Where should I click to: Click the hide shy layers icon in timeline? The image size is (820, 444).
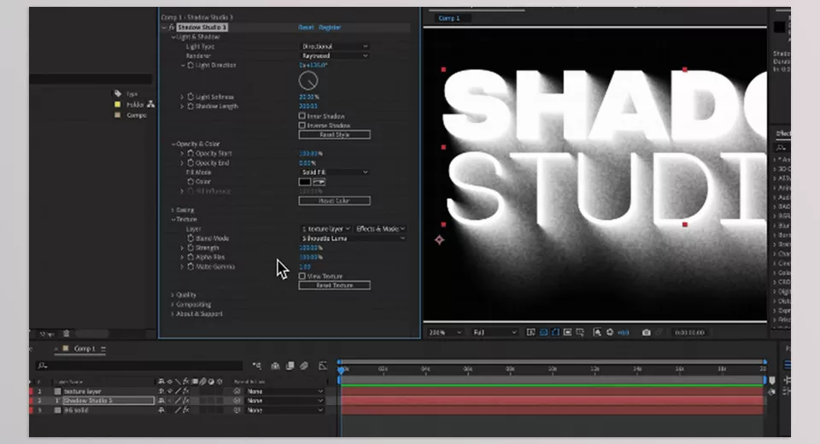(275, 365)
